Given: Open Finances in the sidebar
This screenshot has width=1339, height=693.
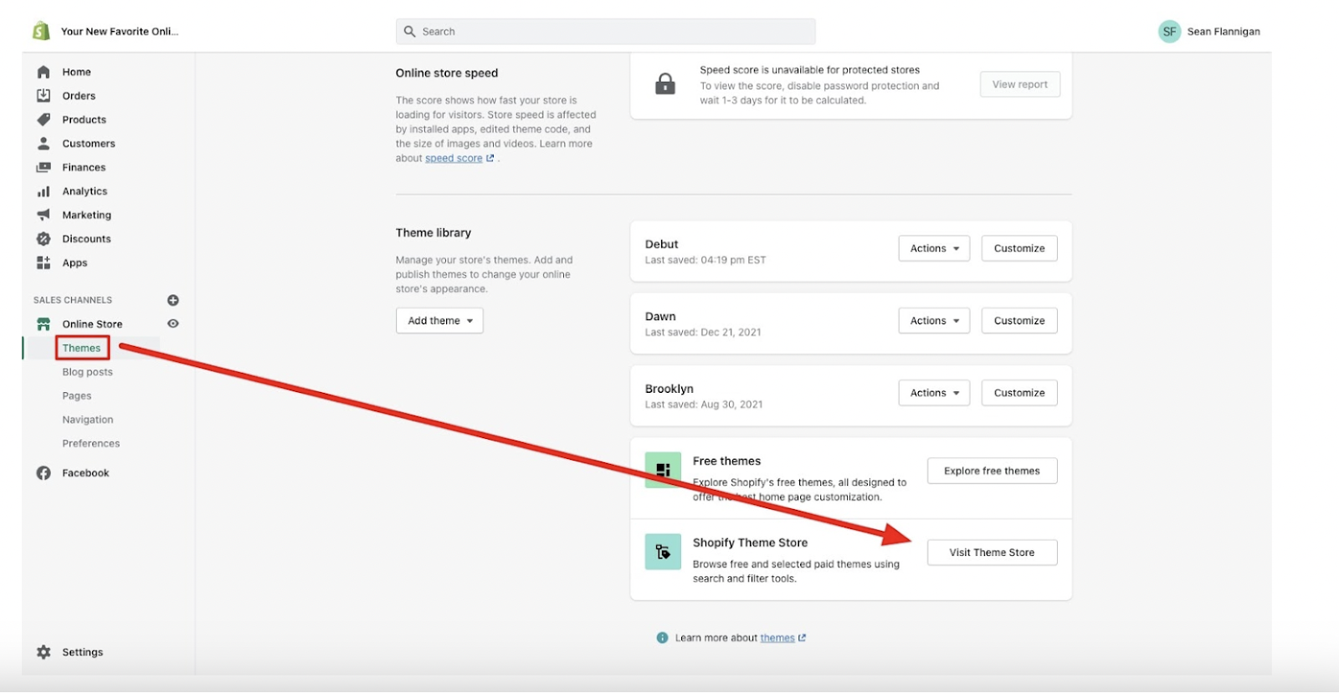Looking at the screenshot, I should click(x=84, y=167).
